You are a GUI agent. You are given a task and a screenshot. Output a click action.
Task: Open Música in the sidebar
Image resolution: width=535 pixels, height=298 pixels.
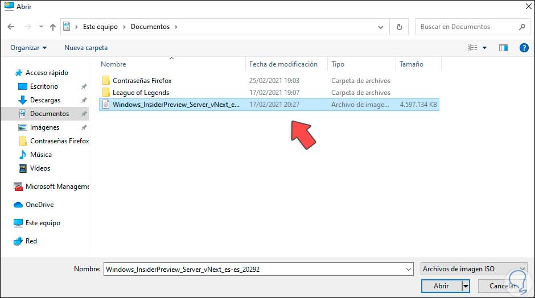41,155
